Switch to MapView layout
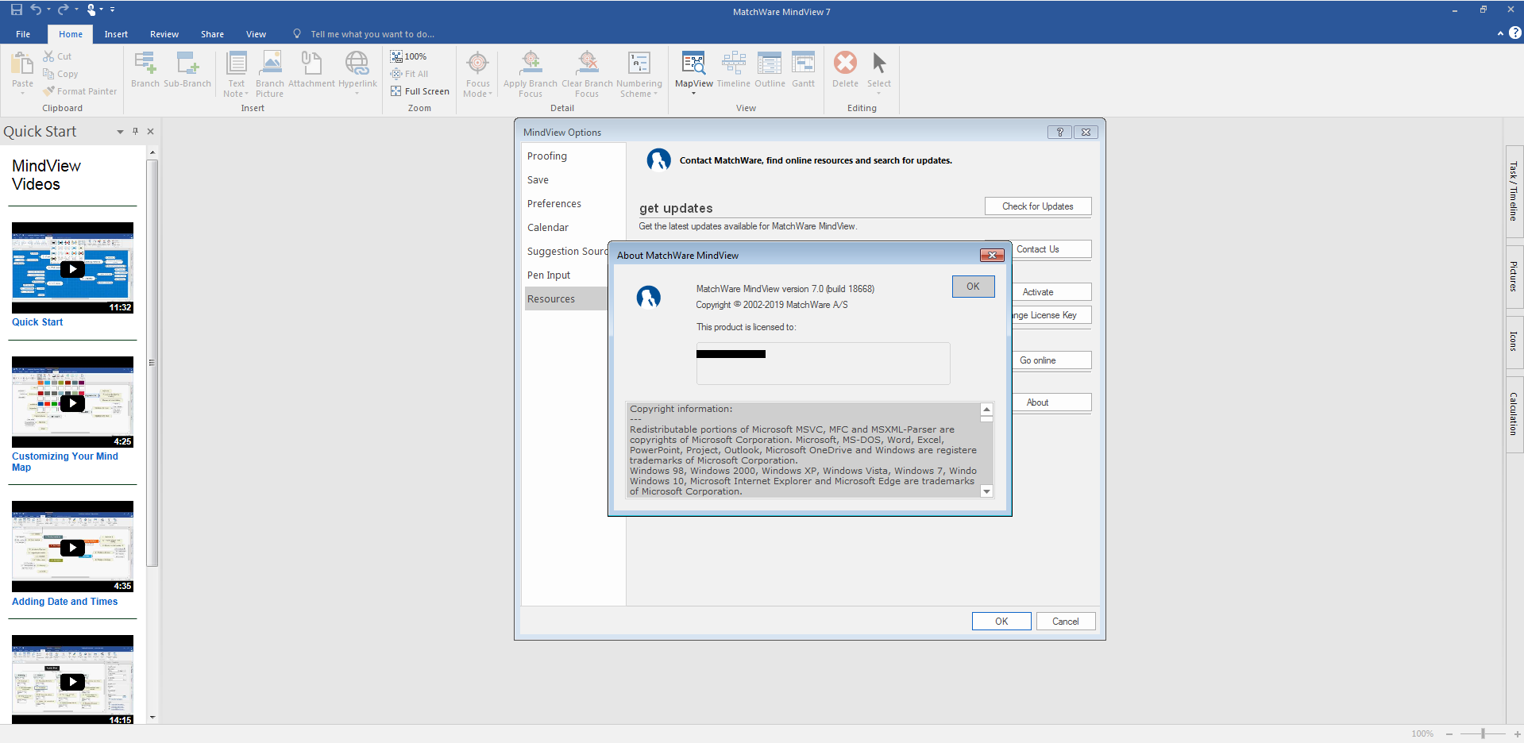The image size is (1524, 743). pyautogui.click(x=693, y=68)
